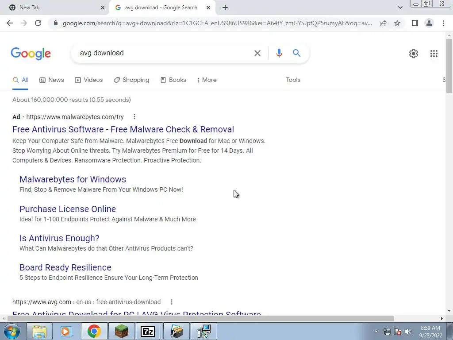The height and width of the screenshot is (340, 453).
Task: Open the Windows Start menu
Action: (12, 331)
